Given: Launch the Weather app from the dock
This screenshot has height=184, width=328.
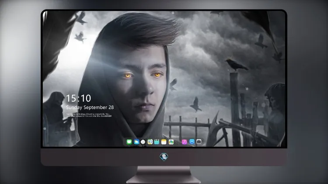Looking at the screenshot, I should [x=136, y=142].
